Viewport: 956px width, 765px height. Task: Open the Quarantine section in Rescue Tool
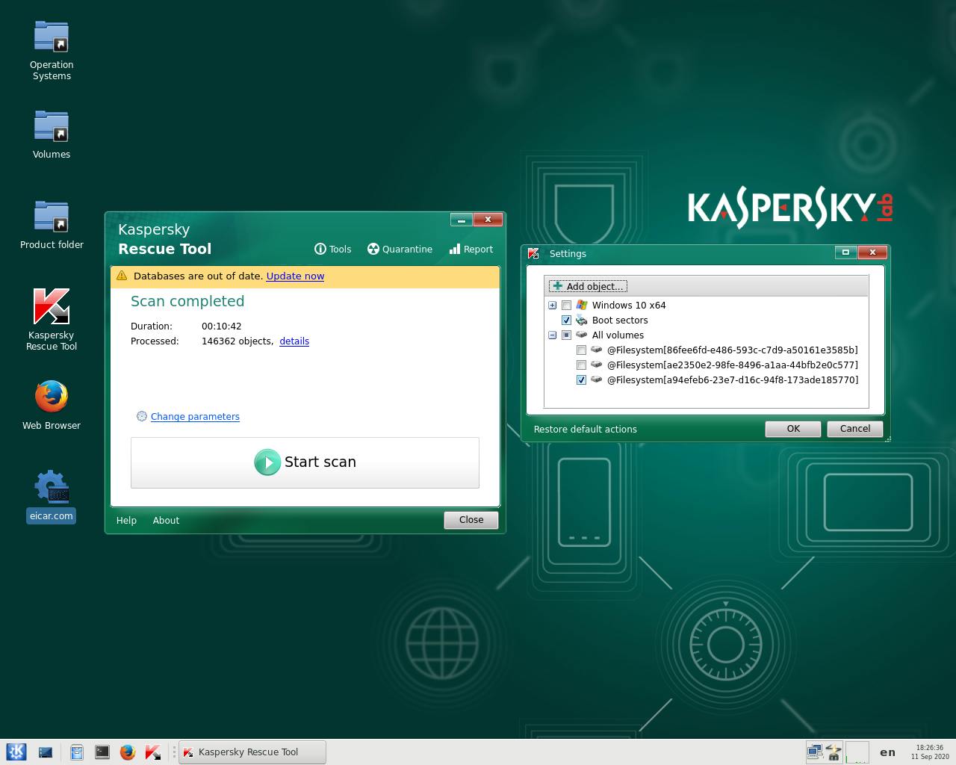[400, 250]
